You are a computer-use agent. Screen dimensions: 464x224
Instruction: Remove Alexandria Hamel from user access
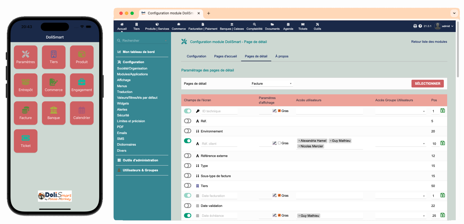[299, 141]
